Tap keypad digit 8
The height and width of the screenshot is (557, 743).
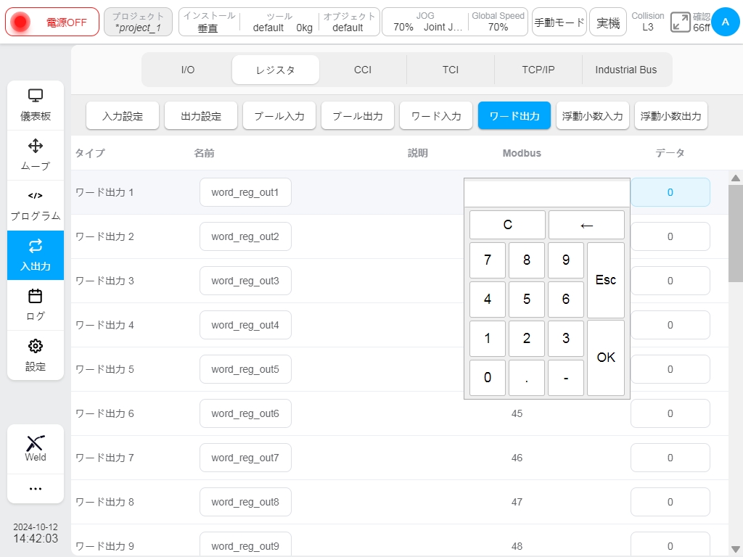tap(527, 260)
